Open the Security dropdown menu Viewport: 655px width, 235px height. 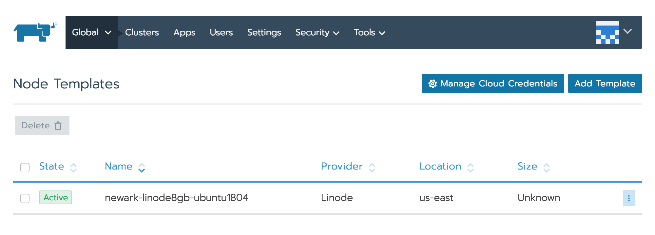pos(317,32)
